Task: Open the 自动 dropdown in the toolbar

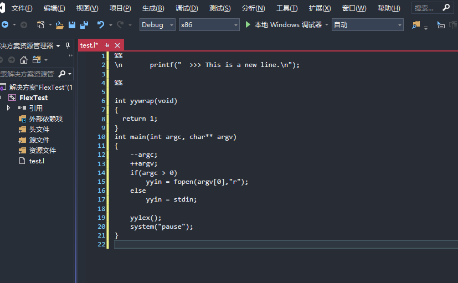Action: pos(368,25)
